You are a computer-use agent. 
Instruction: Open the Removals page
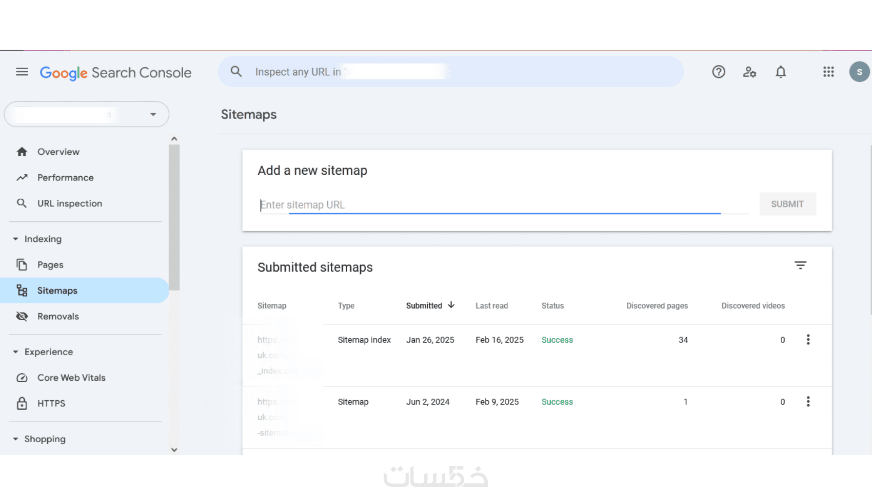pos(58,317)
